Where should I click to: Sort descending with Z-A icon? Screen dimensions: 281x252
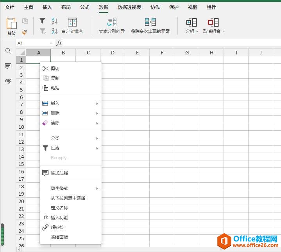[x=55, y=31]
